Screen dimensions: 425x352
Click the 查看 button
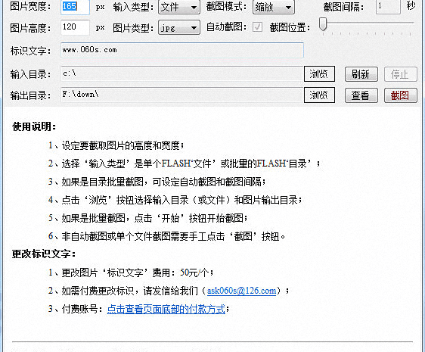pos(361,95)
